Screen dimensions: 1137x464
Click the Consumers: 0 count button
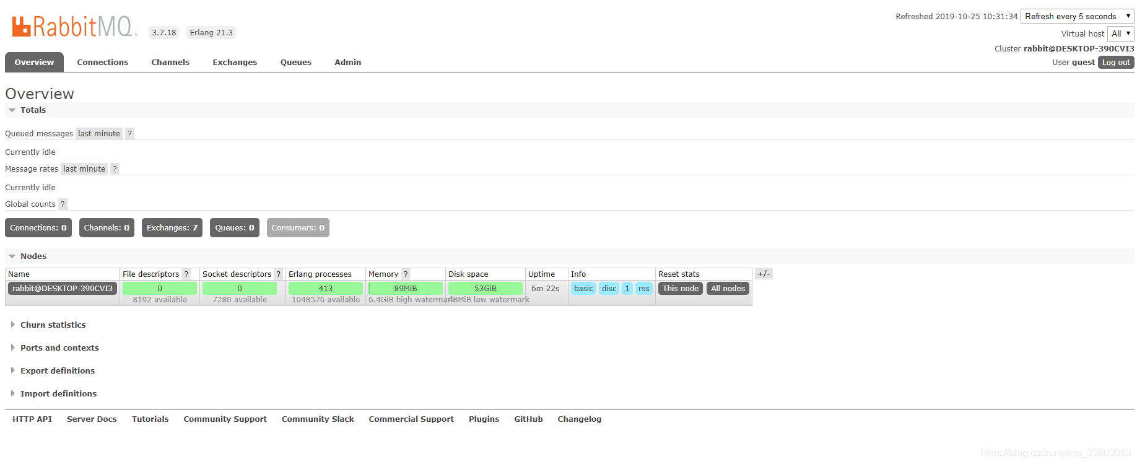pos(298,228)
